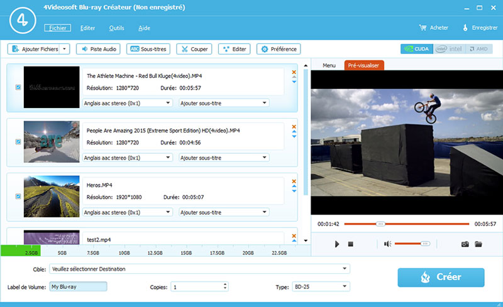503x307 pixels.
Task: Click the Enregistrer key icon
Action: (465, 28)
